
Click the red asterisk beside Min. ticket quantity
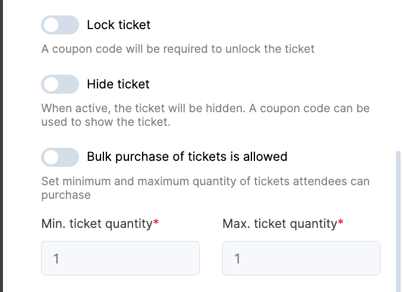pos(156,223)
